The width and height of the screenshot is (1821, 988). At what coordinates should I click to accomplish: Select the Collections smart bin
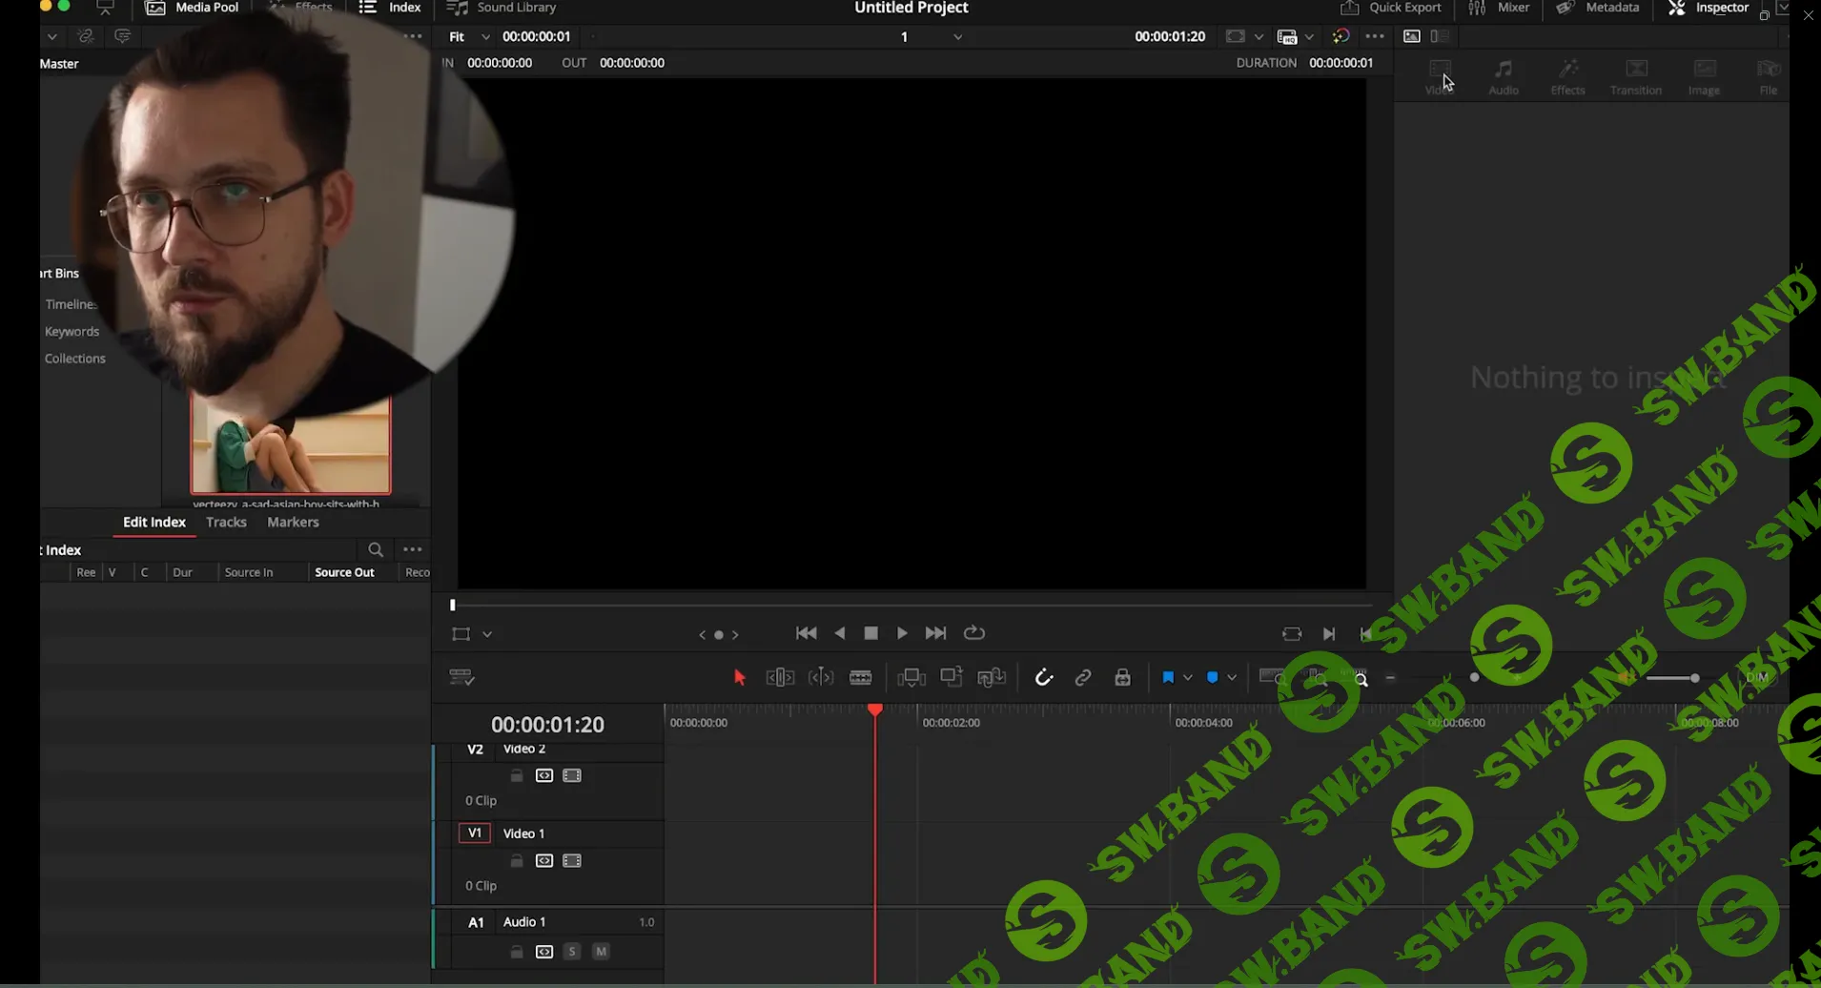(x=74, y=358)
